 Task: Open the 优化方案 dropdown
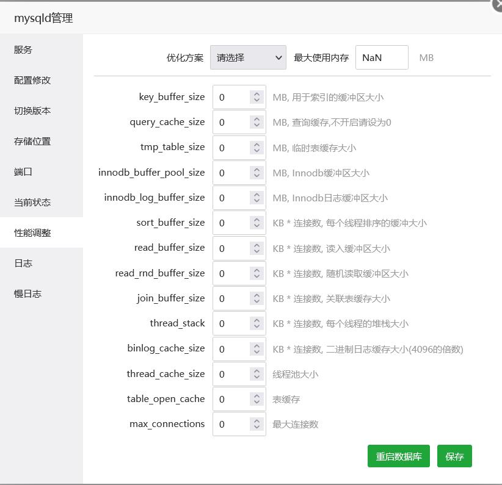pos(248,57)
